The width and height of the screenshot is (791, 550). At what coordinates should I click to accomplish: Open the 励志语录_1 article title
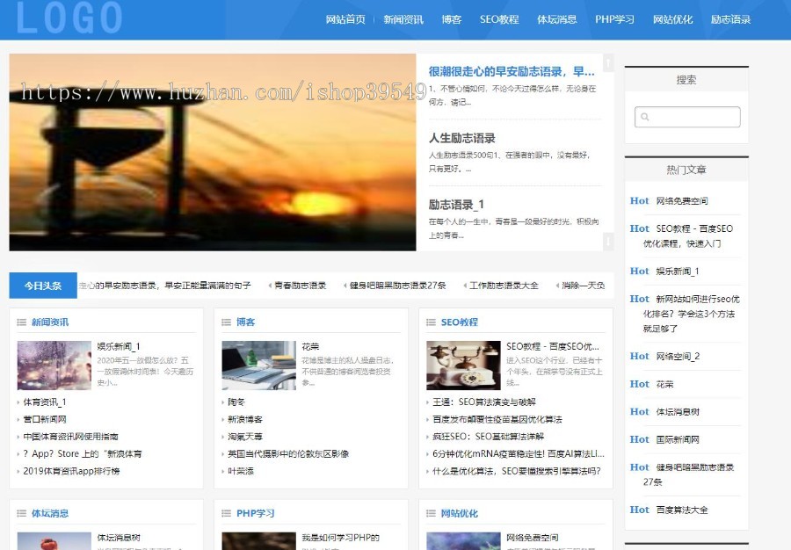[x=456, y=205]
